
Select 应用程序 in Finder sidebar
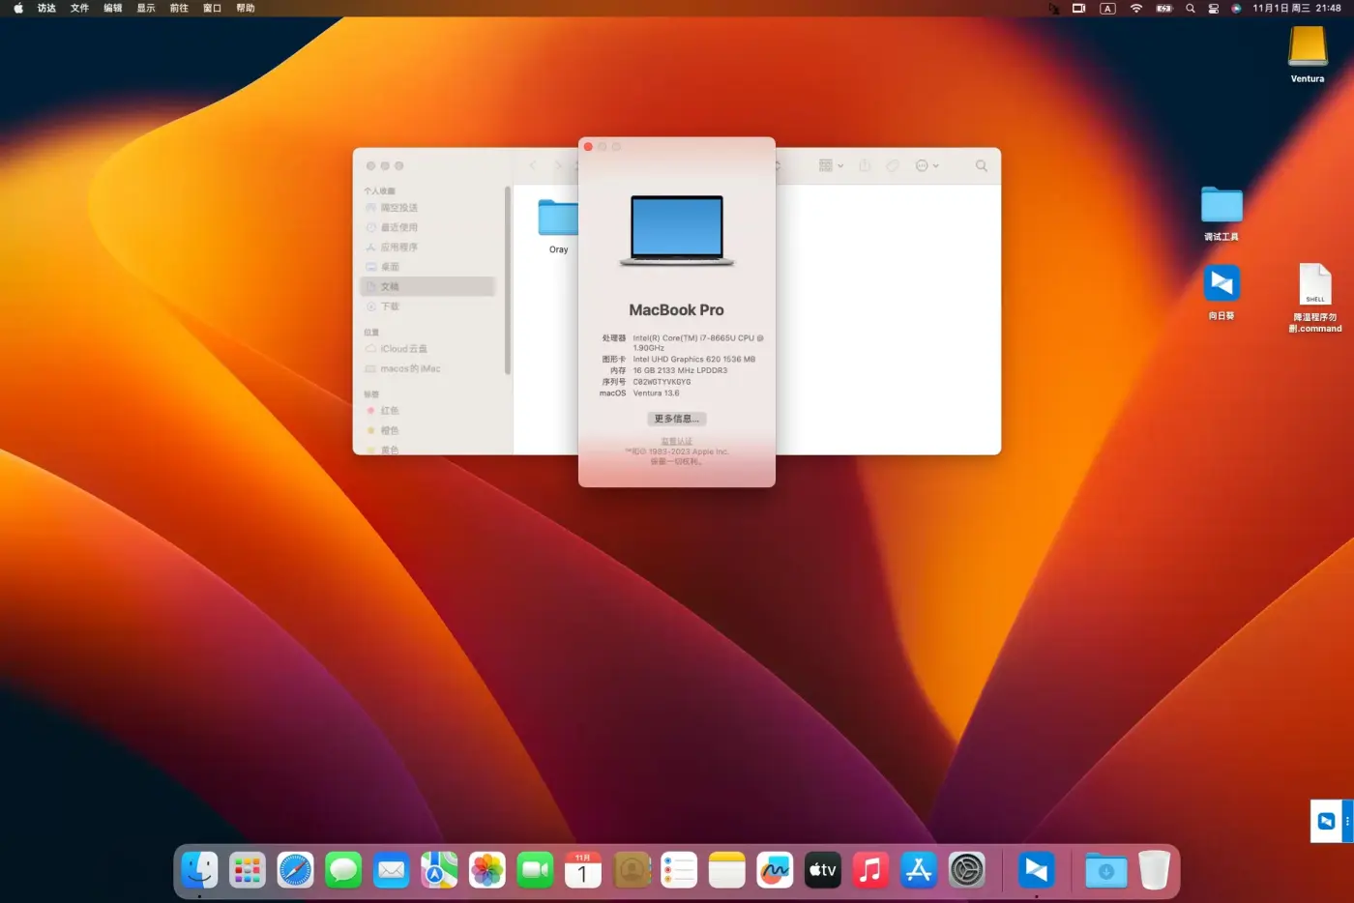pyautogui.click(x=398, y=248)
